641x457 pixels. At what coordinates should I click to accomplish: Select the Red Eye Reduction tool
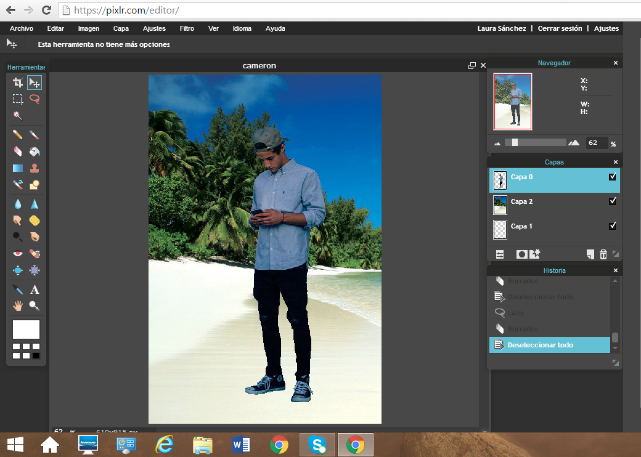coord(18,254)
